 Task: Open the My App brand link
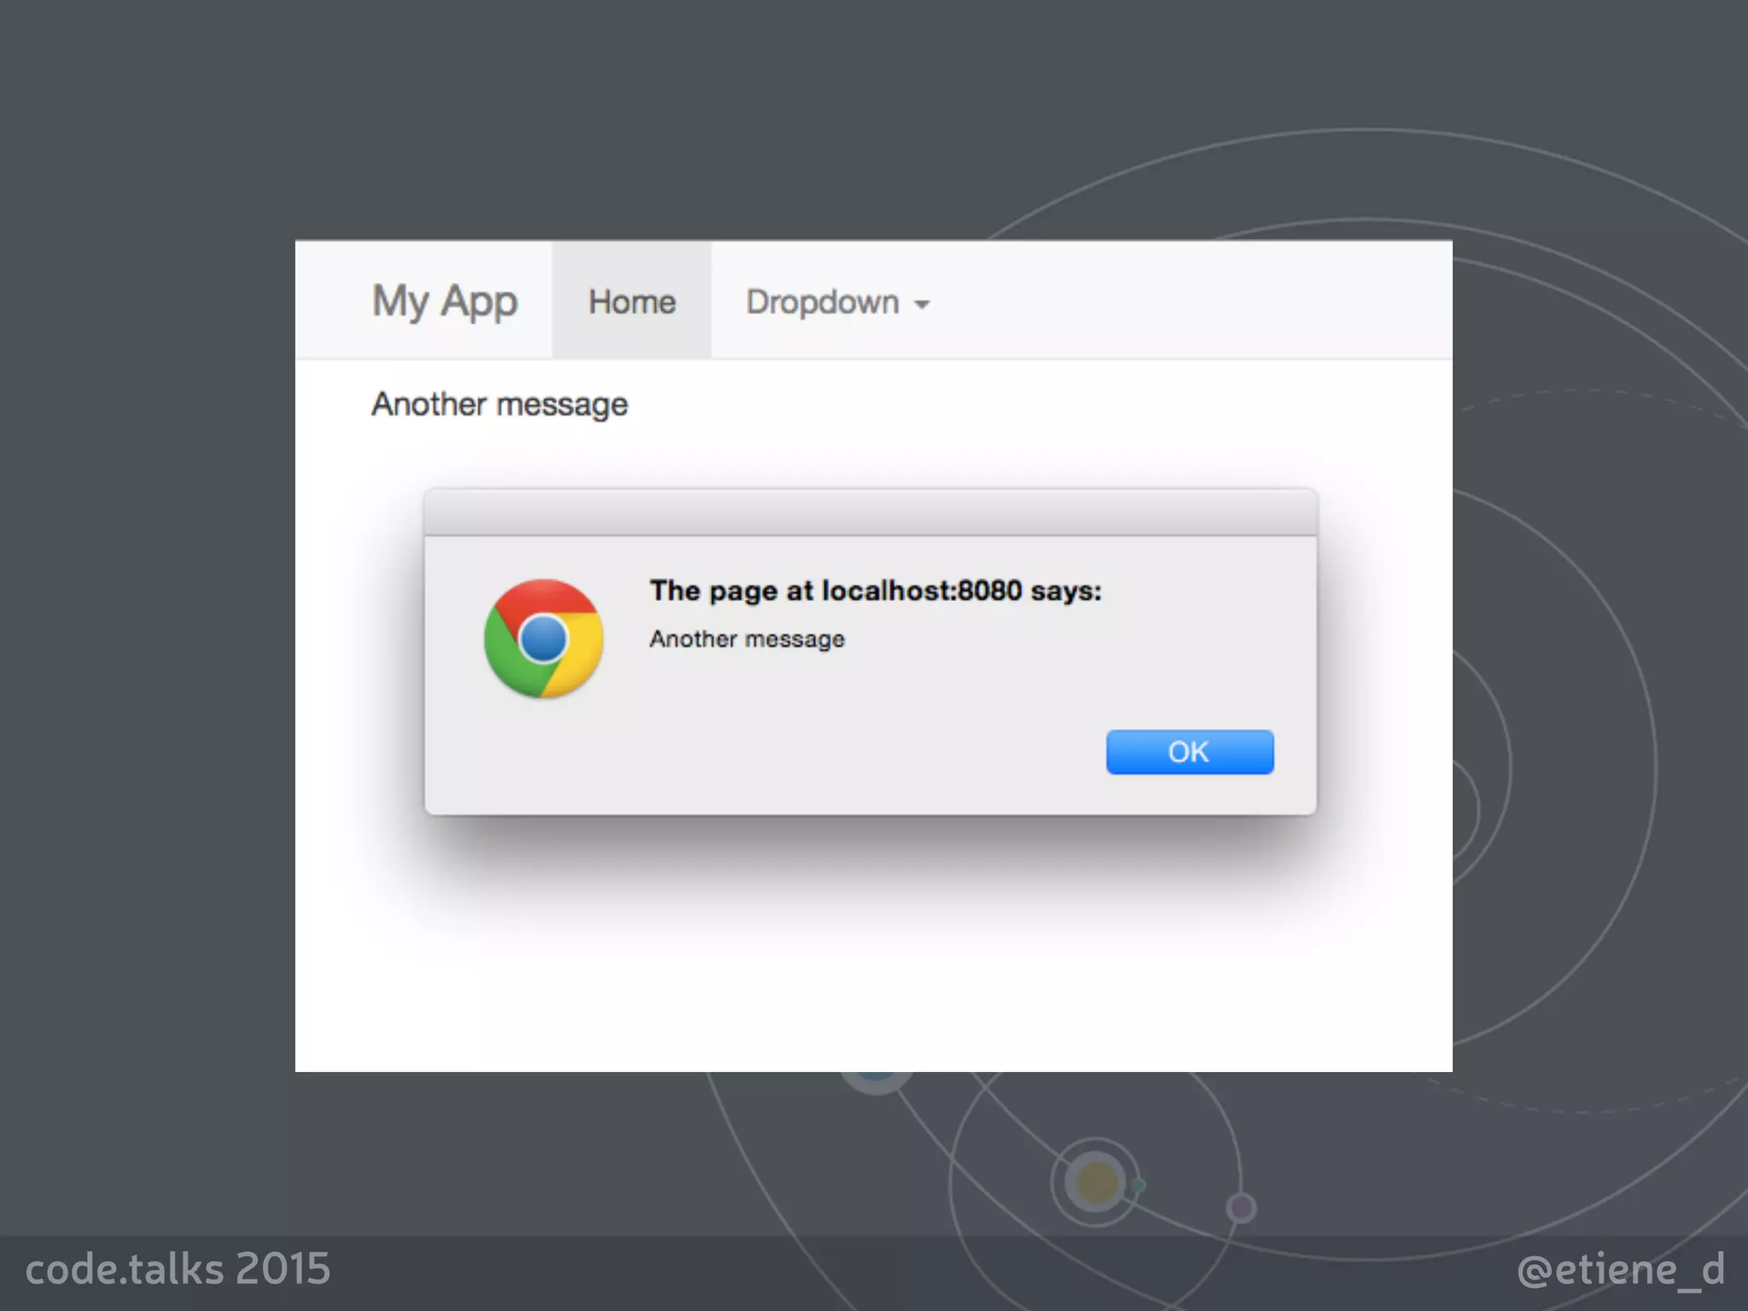445,302
